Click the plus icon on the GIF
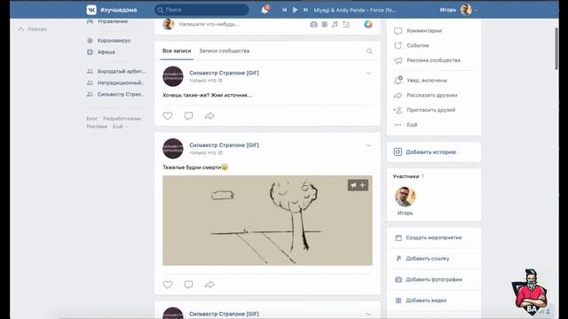 pyautogui.click(x=363, y=185)
